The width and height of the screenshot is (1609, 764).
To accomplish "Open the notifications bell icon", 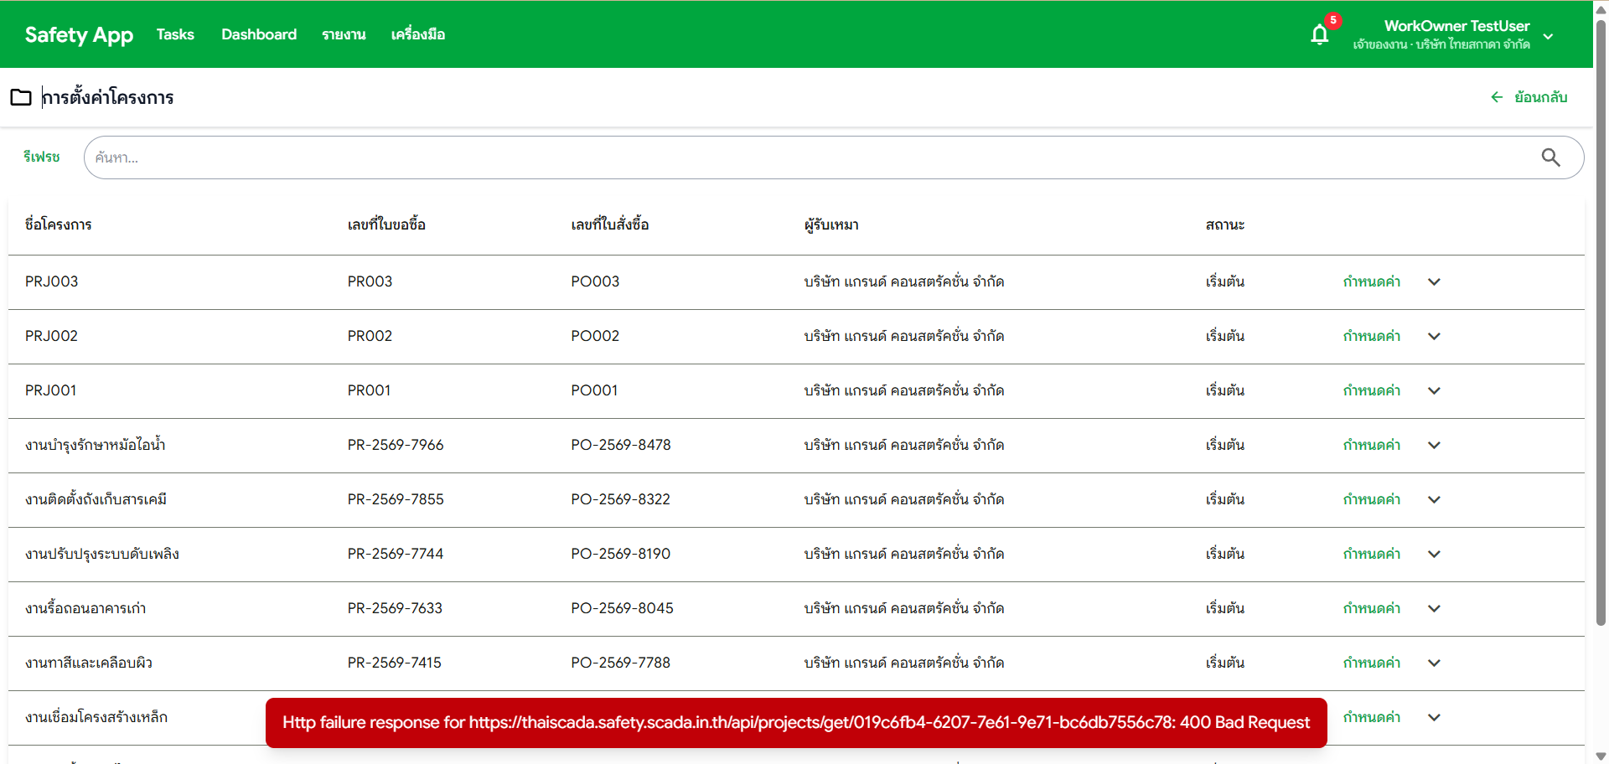I will tap(1319, 34).
